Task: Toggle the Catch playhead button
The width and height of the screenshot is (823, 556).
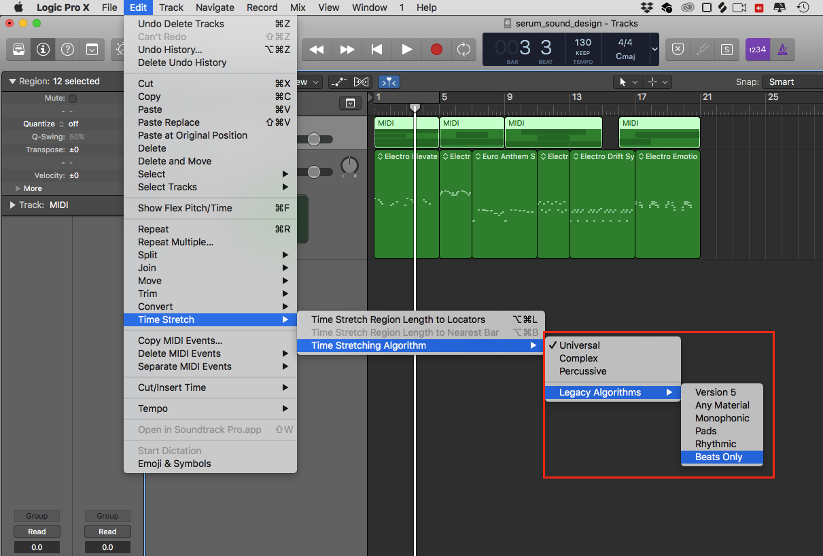Action: point(389,82)
